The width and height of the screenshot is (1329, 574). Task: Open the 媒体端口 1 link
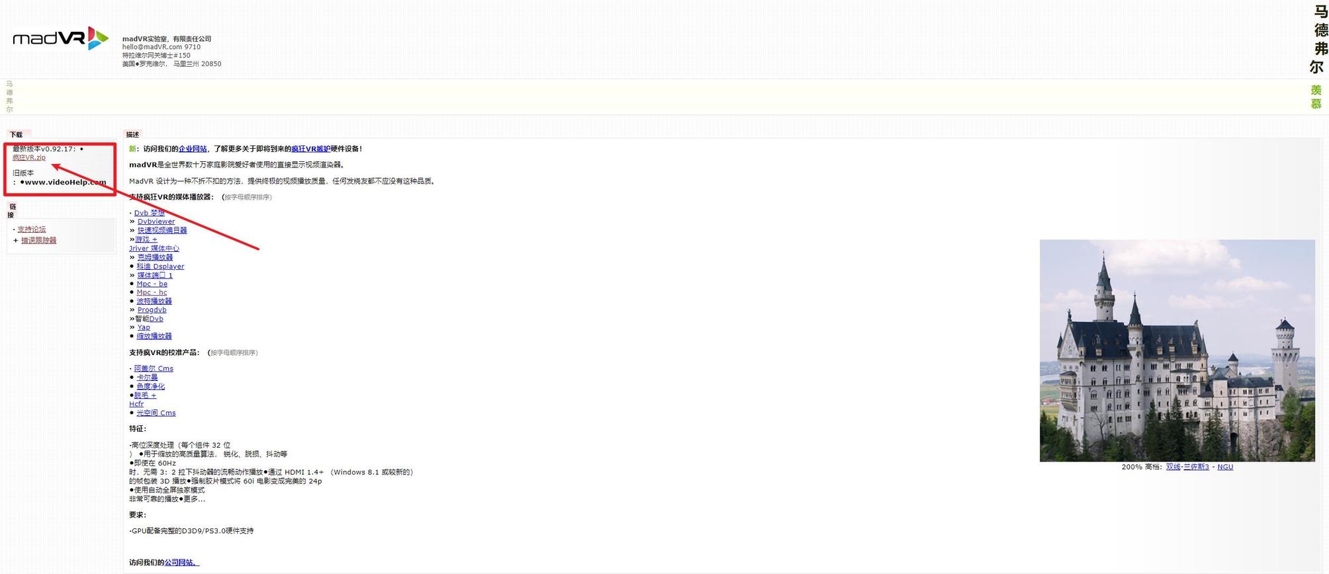pos(155,275)
